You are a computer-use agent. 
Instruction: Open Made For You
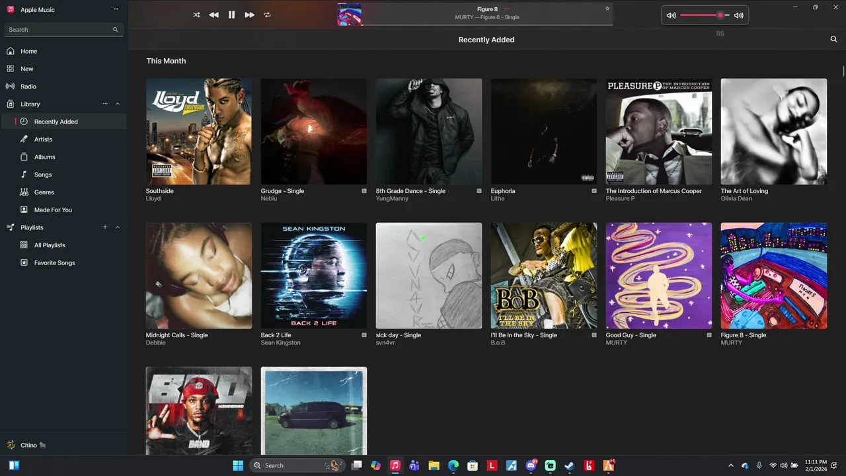(63, 210)
